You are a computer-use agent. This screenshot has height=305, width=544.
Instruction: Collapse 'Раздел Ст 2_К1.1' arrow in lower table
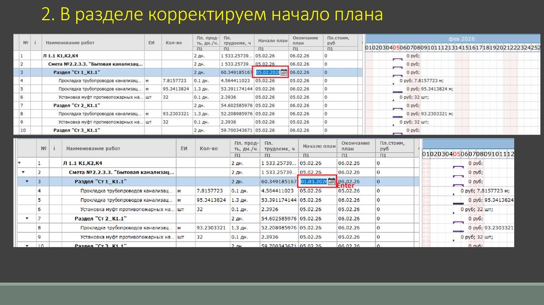tap(27, 218)
